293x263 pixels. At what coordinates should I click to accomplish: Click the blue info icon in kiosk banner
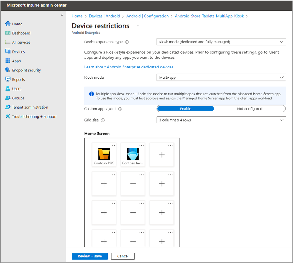tap(92, 94)
